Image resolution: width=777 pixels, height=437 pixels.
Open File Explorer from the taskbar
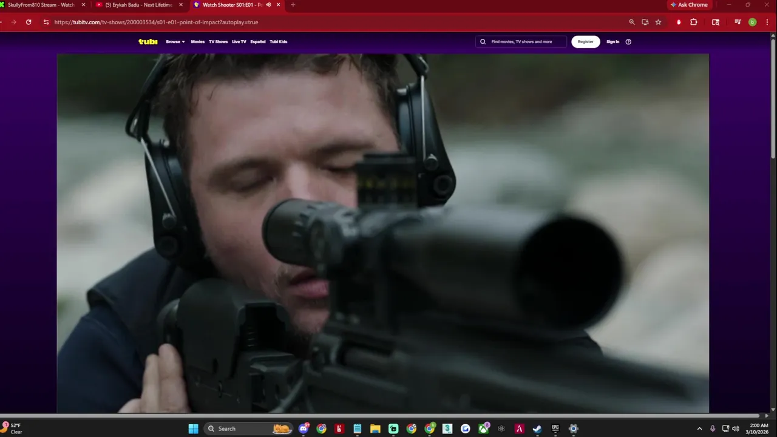(375, 429)
